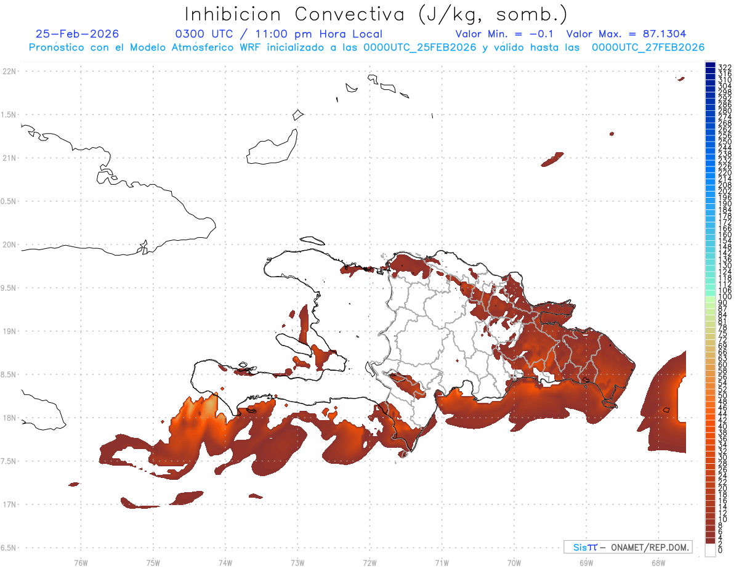This screenshot has width=739, height=571.
Task: Click the 'Inhibicion Convectiva (J/kg, somb.)' title
Action: [x=376, y=15]
